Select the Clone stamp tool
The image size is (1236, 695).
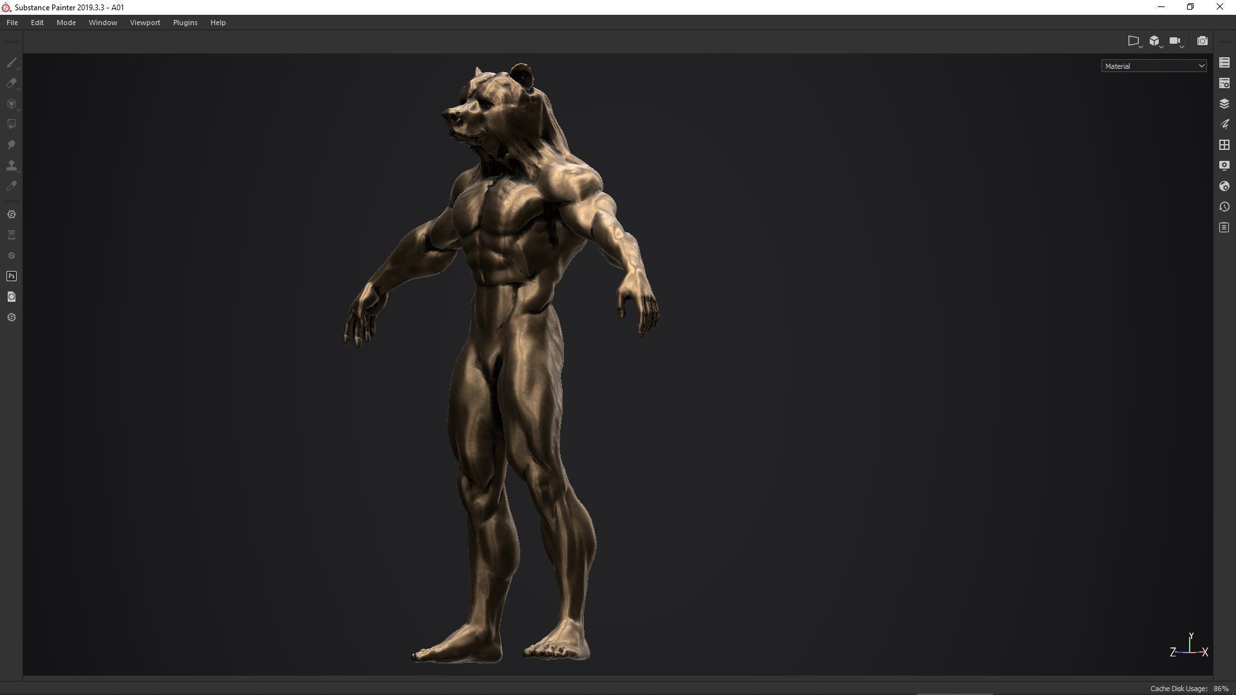tap(12, 165)
